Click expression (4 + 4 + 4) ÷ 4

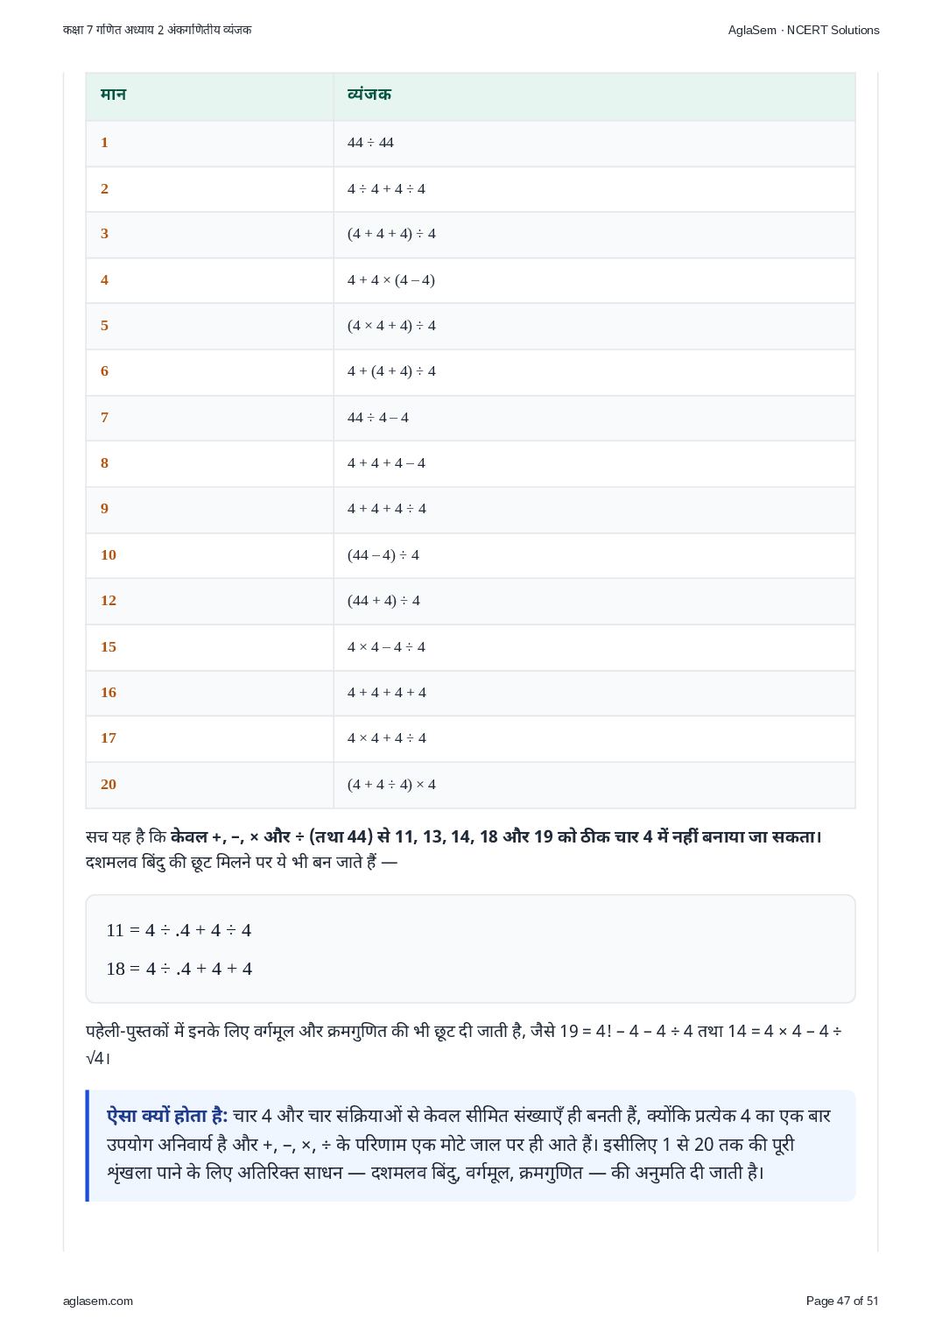pyautogui.click(x=391, y=234)
